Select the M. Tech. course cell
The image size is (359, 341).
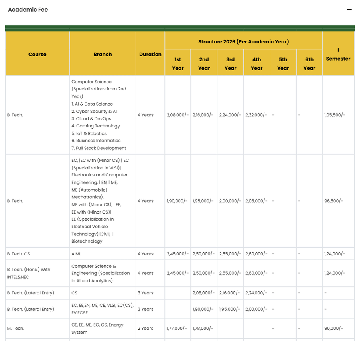tap(16, 328)
